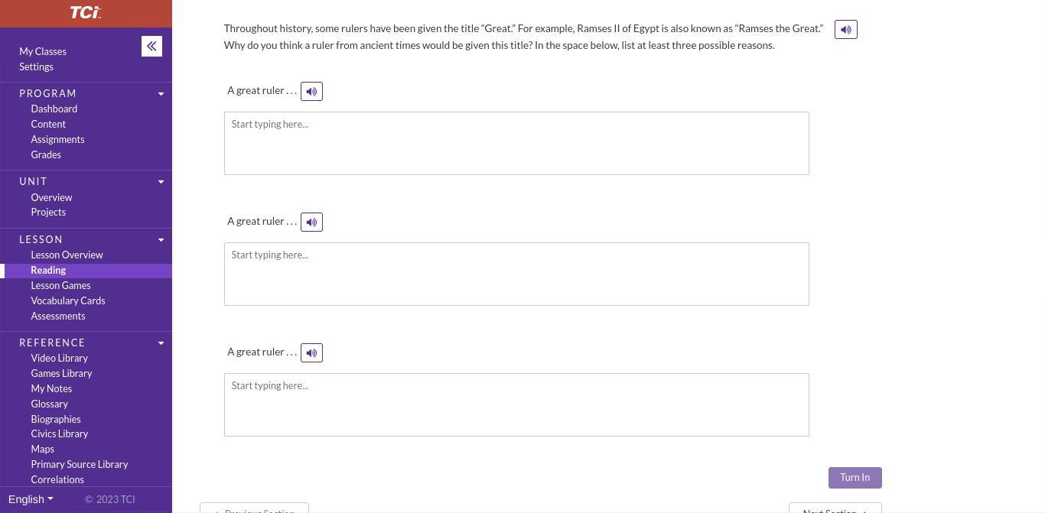Focus the second answer text area
The width and height of the screenshot is (1045, 513).
pos(516,274)
